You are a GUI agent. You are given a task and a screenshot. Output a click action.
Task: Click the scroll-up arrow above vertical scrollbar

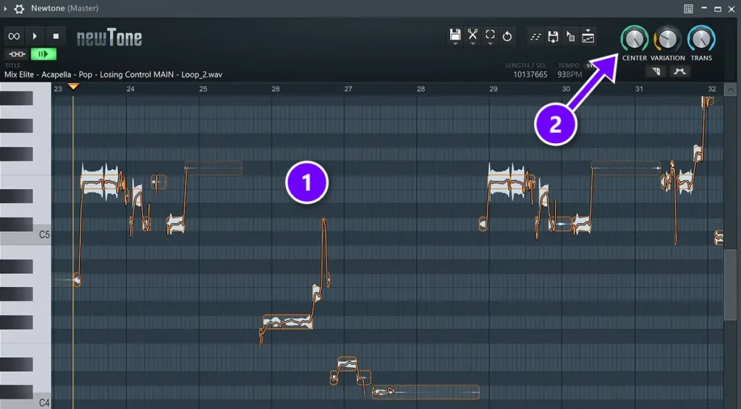pos(731,90)
